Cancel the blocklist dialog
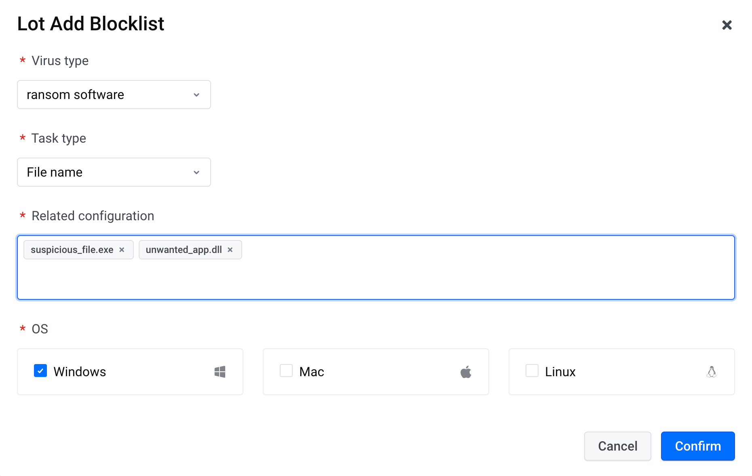This screenshot has height=476, width=752. tap(618, 446)
